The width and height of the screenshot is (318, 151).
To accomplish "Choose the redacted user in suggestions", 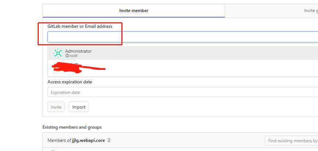I will 183,68.
